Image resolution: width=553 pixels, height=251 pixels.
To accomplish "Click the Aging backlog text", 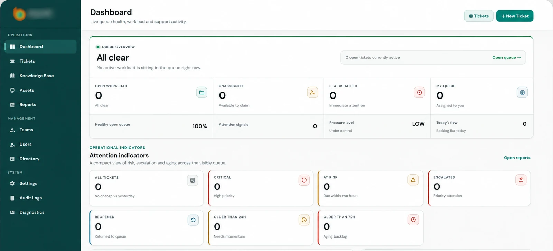I will pos(335,237).
